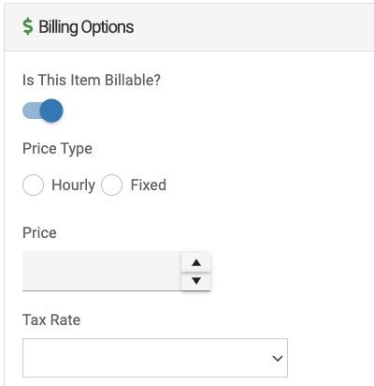Image resolution: width=374 pixels, height=386 pixels.
Task: Open the Tax Rate dropdown box
Action: [x=155, y=358]
